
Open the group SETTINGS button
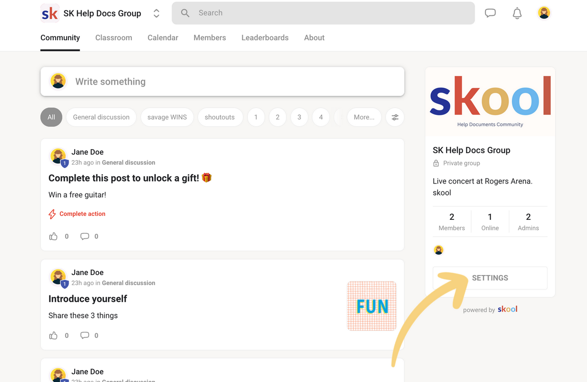(x=489, y=278)
